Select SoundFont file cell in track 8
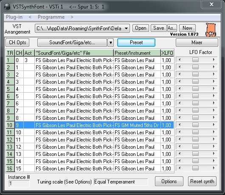This screenshot has width=225, height=195. click(74, 111)
